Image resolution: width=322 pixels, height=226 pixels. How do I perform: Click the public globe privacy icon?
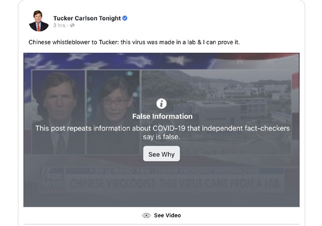point(72,26)
